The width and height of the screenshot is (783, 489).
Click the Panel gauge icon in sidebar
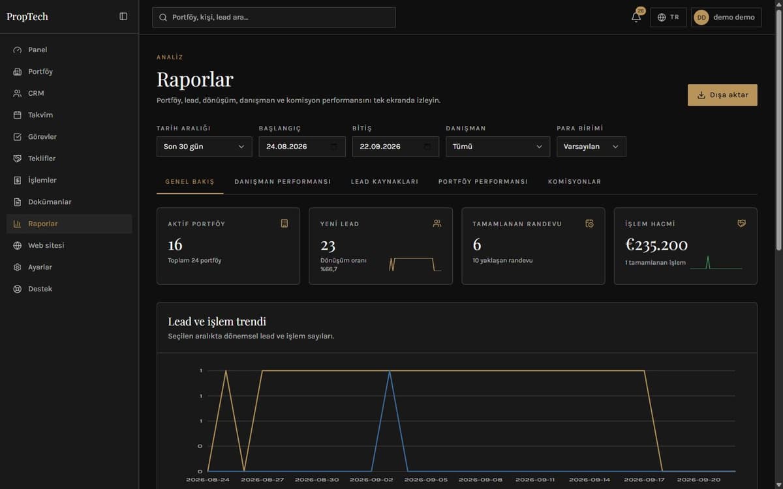tap(18, 50)
